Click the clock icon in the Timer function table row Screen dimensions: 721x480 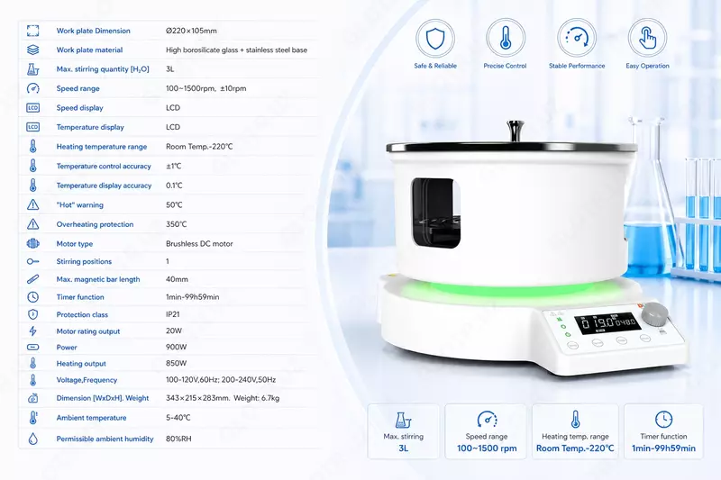pyautogui.click(x=32, y=297)
